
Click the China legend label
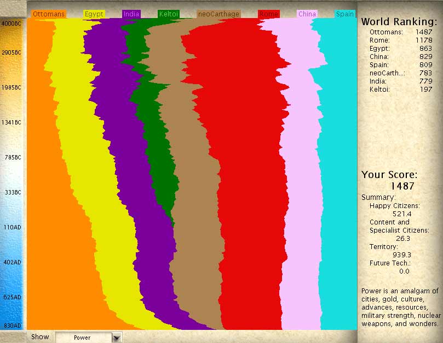(x=307, y=14)
